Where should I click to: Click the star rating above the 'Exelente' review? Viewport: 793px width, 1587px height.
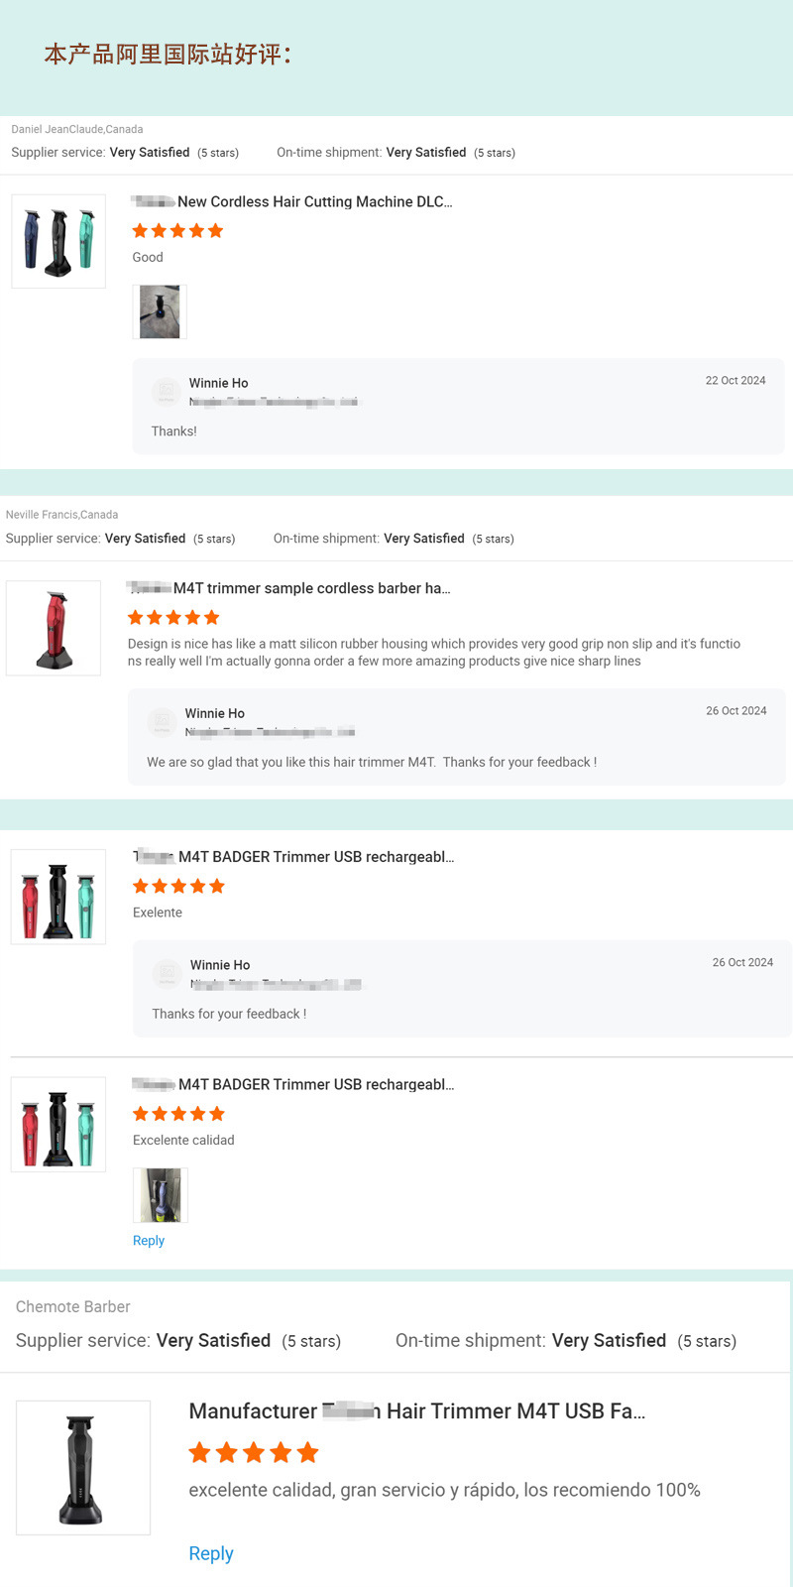click(x=178, y=886)
